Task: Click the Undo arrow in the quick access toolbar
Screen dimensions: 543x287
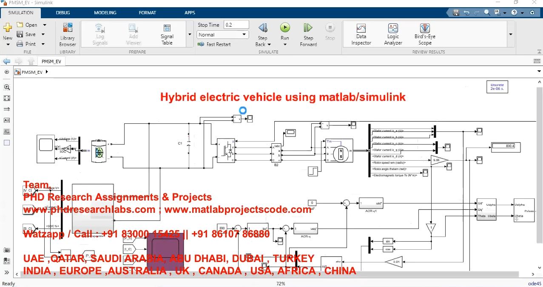Action: (466, 13)
